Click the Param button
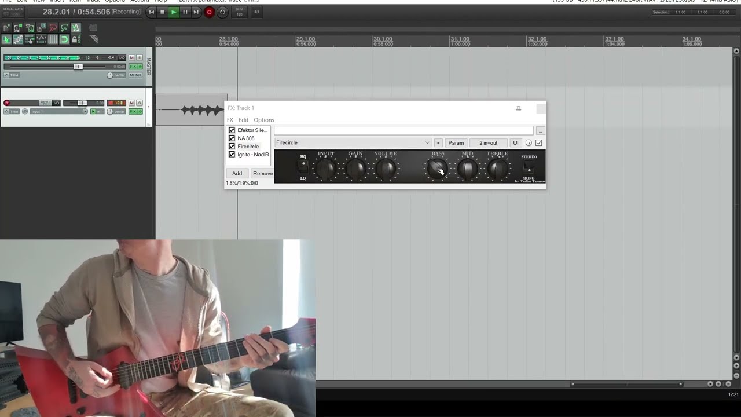This screenshot has width=741, height=417. click(456, 142)
